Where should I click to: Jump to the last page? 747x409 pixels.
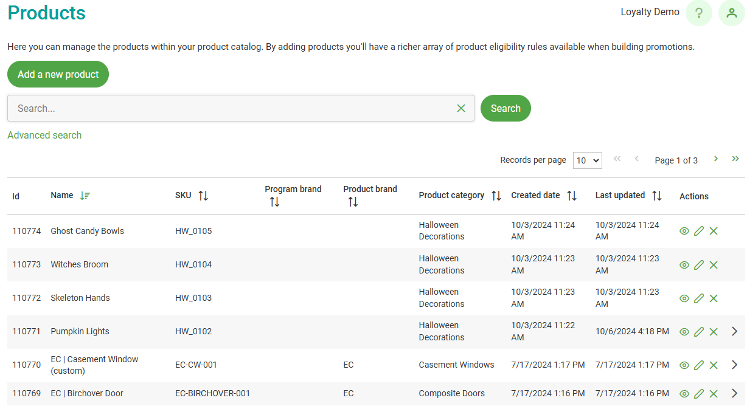click(735, 159)
